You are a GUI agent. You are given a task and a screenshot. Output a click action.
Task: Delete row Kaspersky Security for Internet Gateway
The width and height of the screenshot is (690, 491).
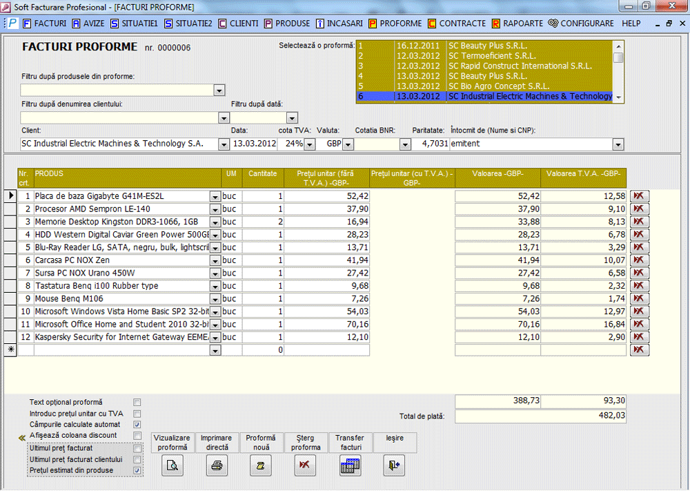tap(640, 337)
